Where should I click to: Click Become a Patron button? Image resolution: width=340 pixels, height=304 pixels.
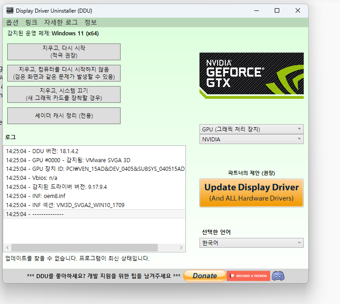[248, 275]
